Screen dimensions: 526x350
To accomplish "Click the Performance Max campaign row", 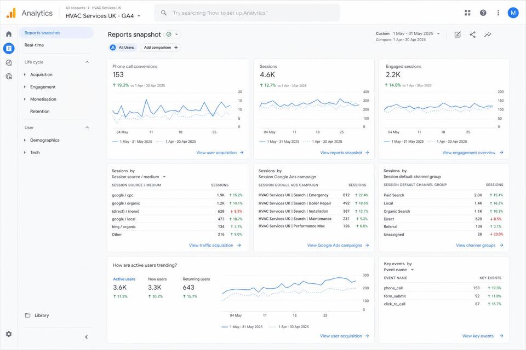I will click(x=313, y=226).
